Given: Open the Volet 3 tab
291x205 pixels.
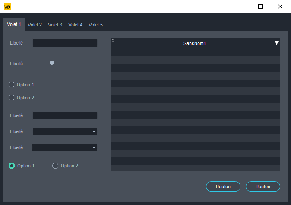Looking at the screenshot, I should (x=55, y=25).
